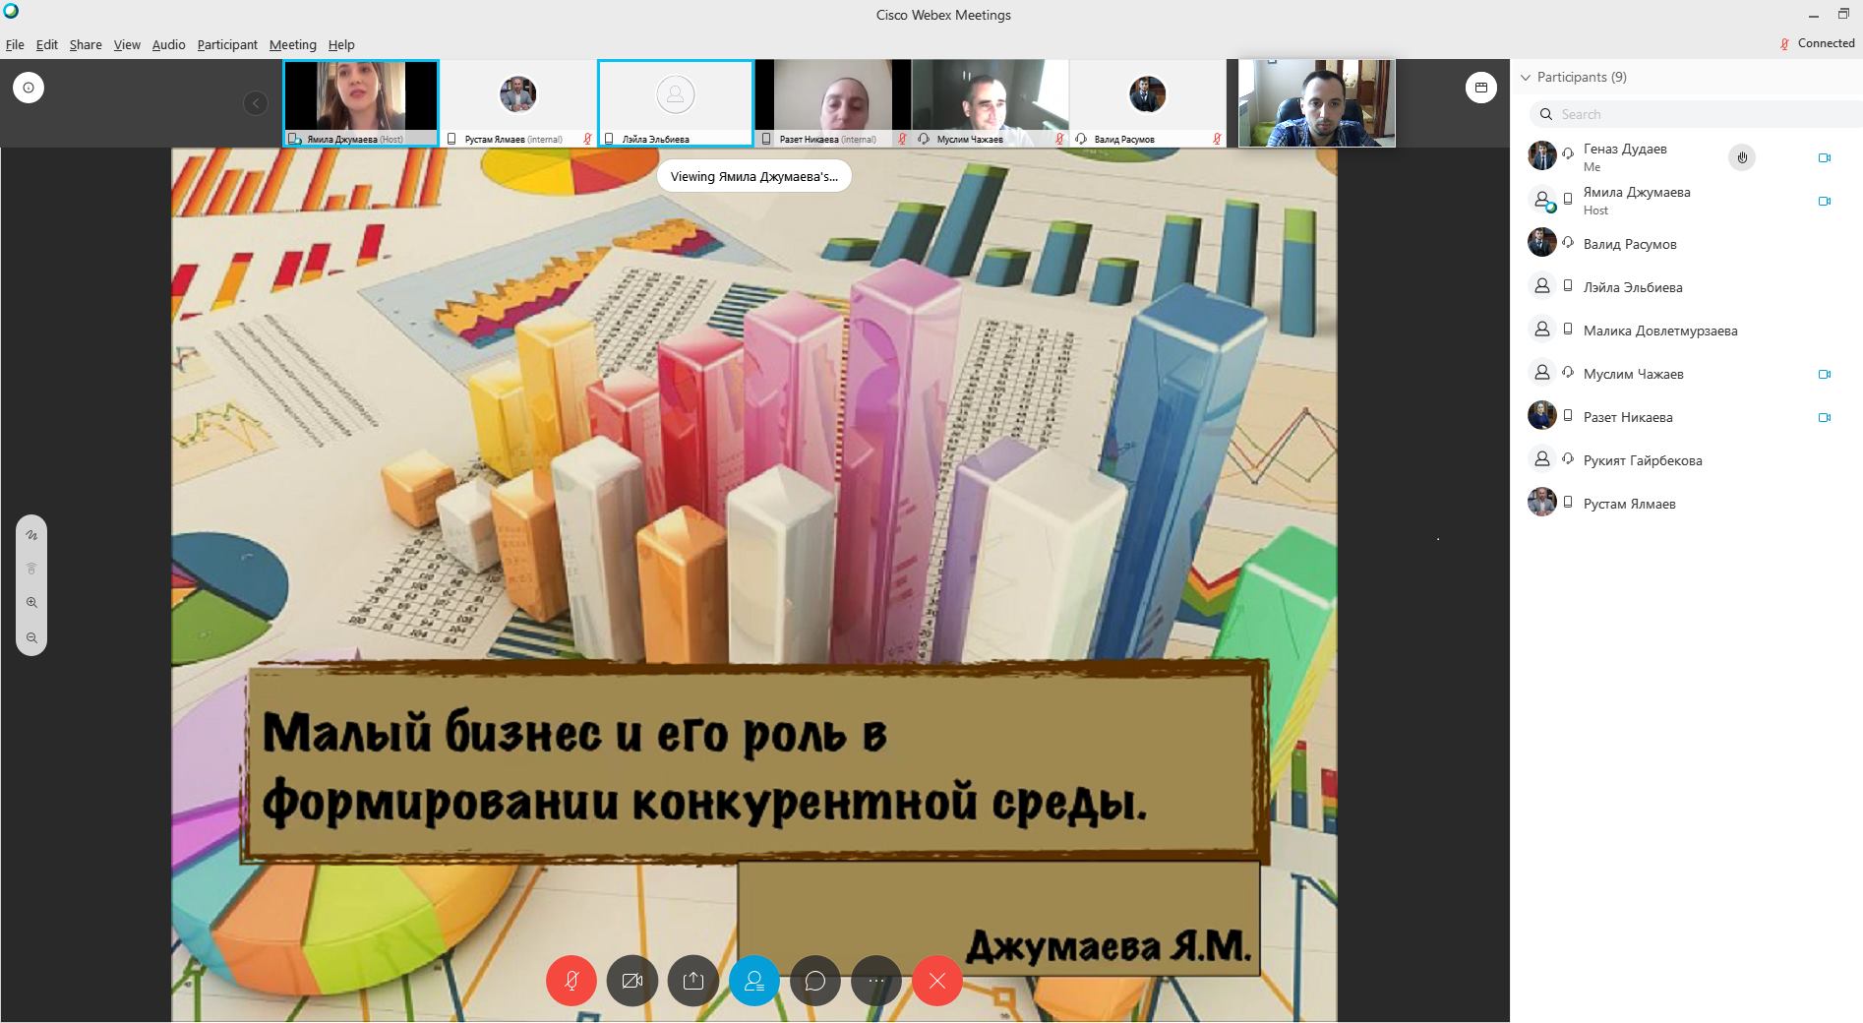The height and width of the screenshot is (1023, 1863).
Task: Open the More options ellipsis button
Action: [x=876, y=981]
